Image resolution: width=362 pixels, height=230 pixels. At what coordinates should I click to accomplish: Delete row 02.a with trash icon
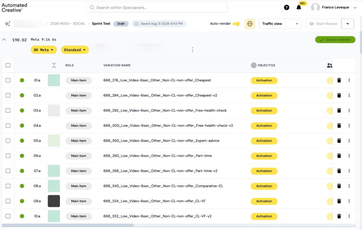click(339, 95)
